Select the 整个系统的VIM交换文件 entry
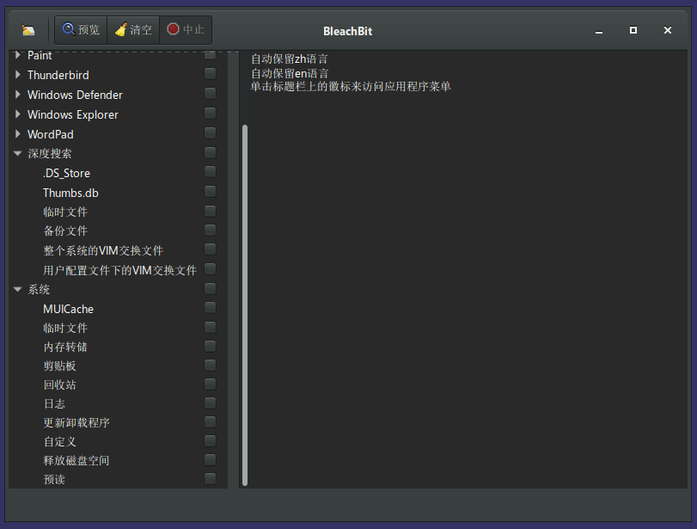 tap(103, 251)
